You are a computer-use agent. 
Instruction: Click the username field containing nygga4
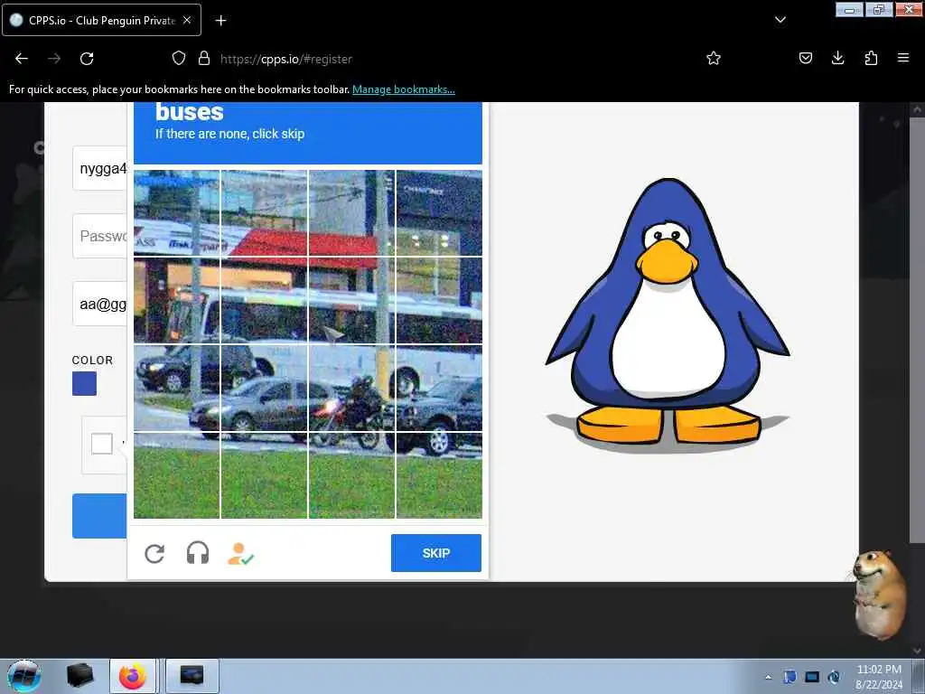(99, 169)
